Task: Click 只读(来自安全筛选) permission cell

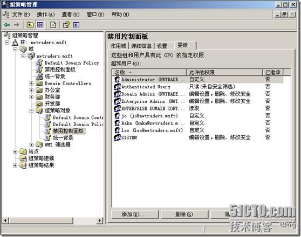Action: tap(212, 87)
